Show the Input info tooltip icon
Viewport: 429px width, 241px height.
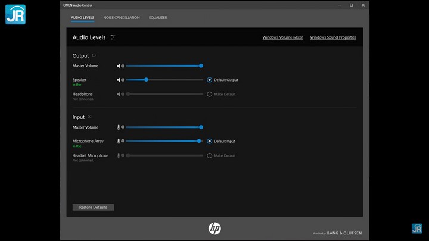tap(89, 117)
